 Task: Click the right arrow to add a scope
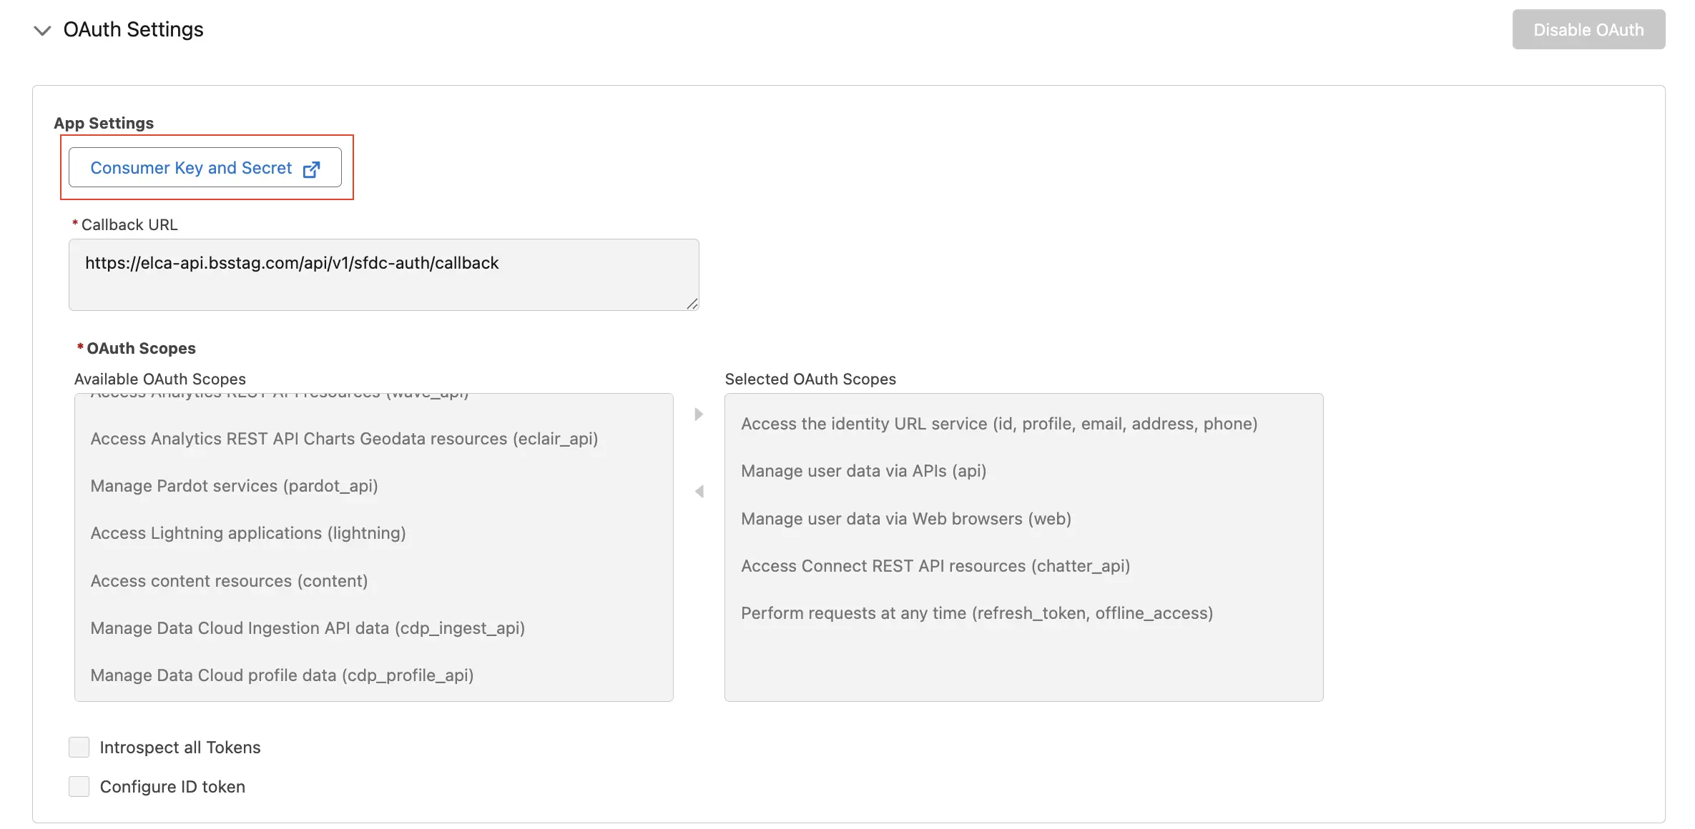698,414
